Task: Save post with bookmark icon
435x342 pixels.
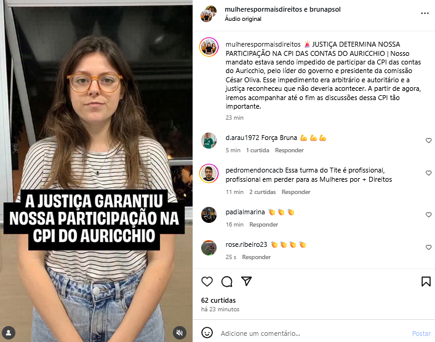Action: (x=426, y=281)
